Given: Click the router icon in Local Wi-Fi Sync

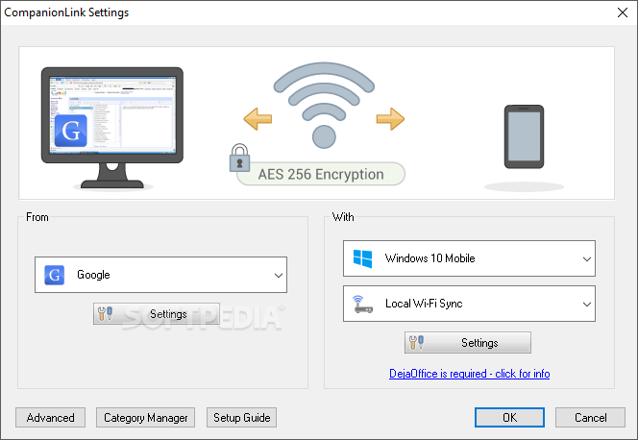Looking at the screenshot, I should [x=362, y=305].
